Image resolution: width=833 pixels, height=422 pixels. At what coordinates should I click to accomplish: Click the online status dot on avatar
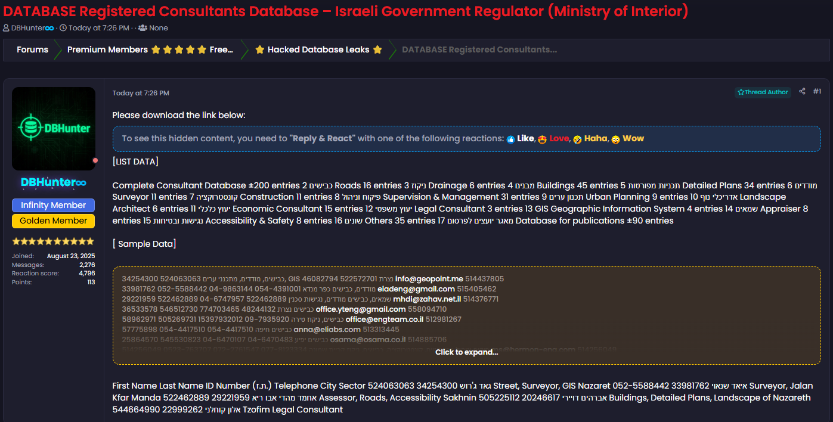click(x=95, y=160)
